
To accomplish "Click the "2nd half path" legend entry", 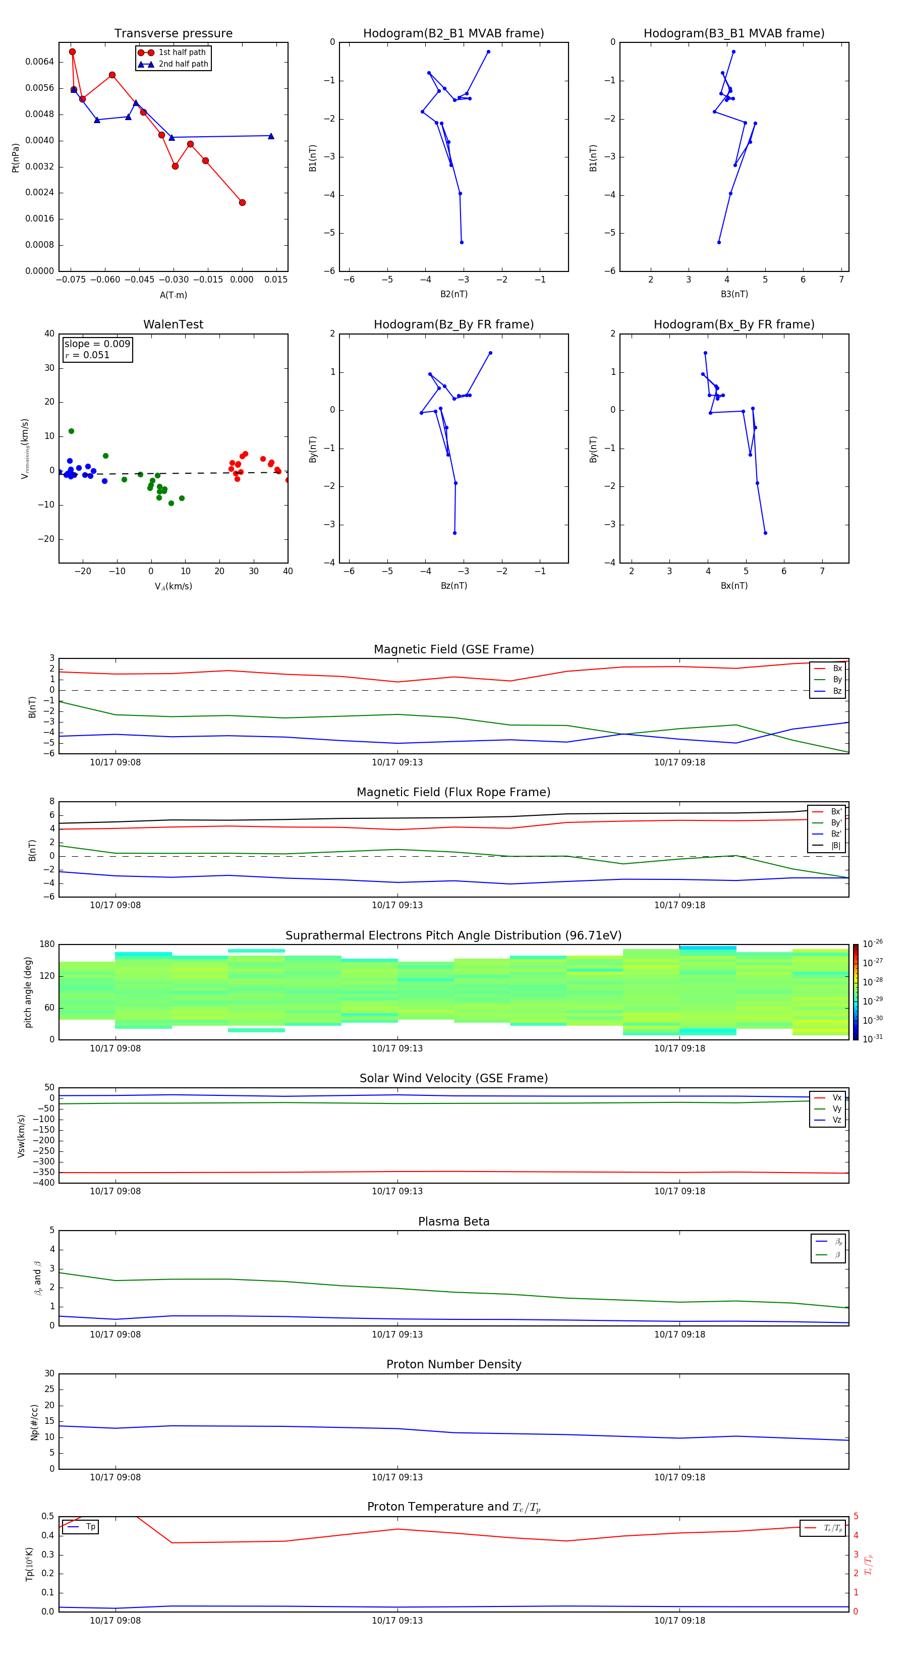I will tap(173, 64).
